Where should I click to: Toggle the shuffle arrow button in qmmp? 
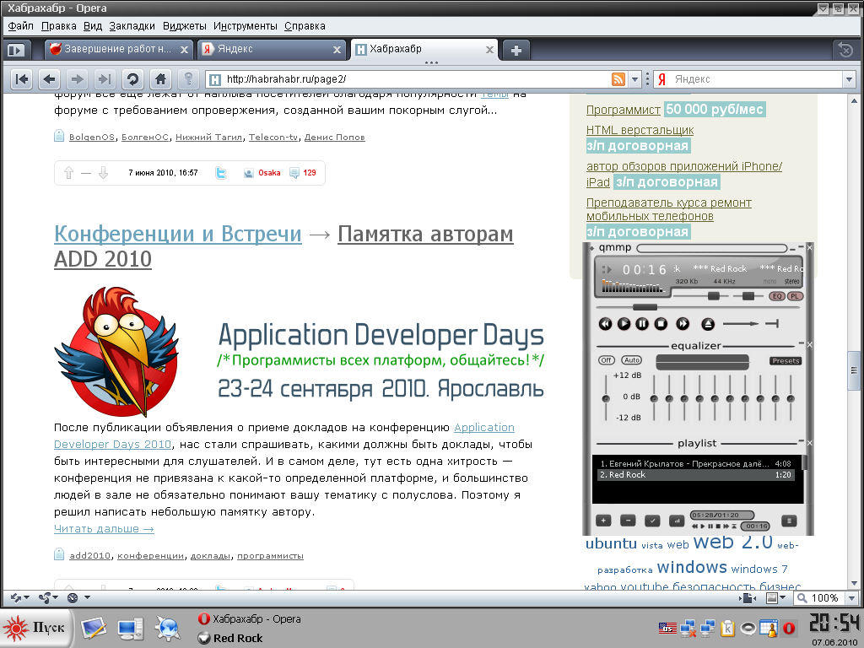pyautogui.click(x=741, y=323)
